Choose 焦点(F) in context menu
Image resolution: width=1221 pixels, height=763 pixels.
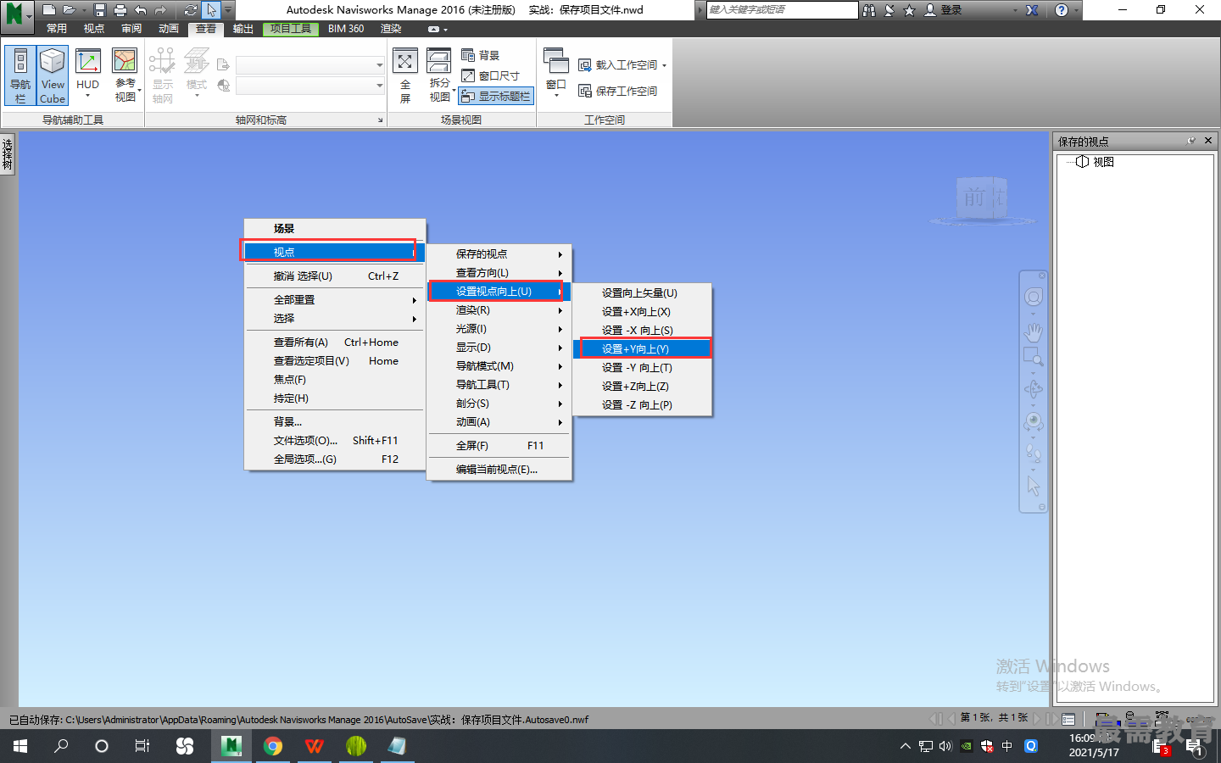pyautogui.click(x=335, y=380)
